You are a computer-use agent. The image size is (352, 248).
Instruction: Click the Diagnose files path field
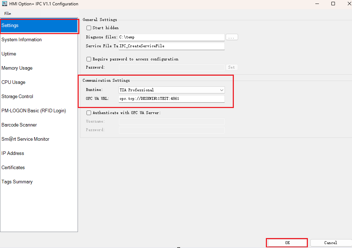point(172,37)
